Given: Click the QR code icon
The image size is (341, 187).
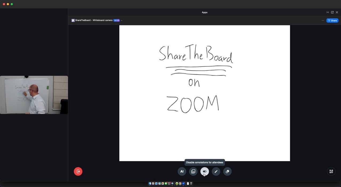Looking at the screenshot, I should click(331, 171).
